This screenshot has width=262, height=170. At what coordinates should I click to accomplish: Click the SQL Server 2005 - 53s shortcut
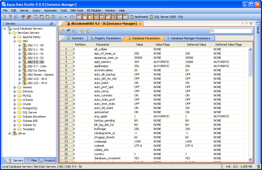point(166,17)
